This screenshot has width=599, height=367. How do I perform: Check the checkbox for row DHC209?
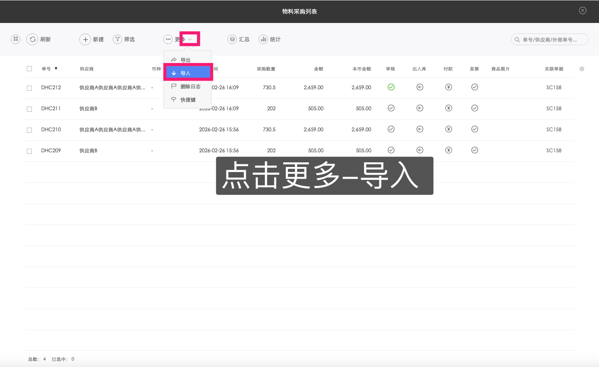29,151
